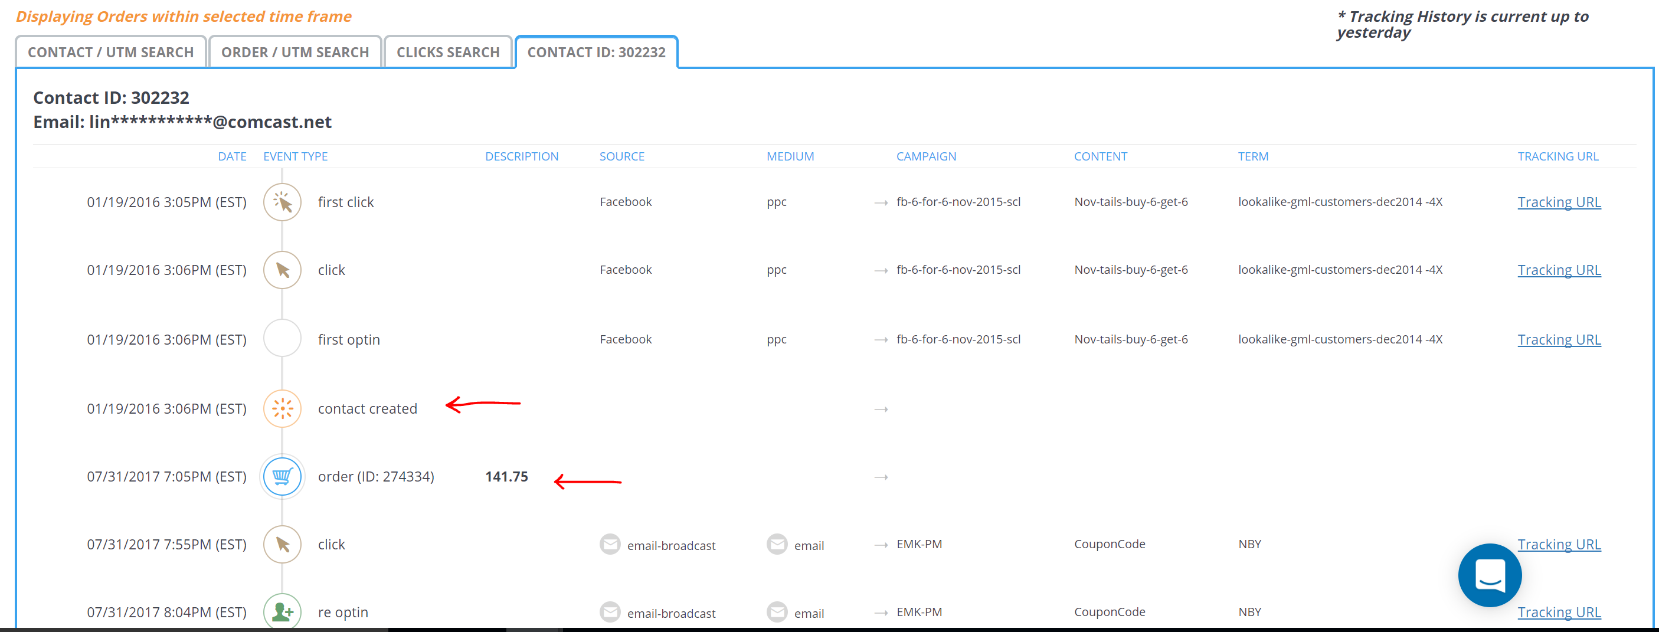Click CouponCode content in re optin row
This screenshot has height=632, width=1659.
click(x=1110, y=611)
